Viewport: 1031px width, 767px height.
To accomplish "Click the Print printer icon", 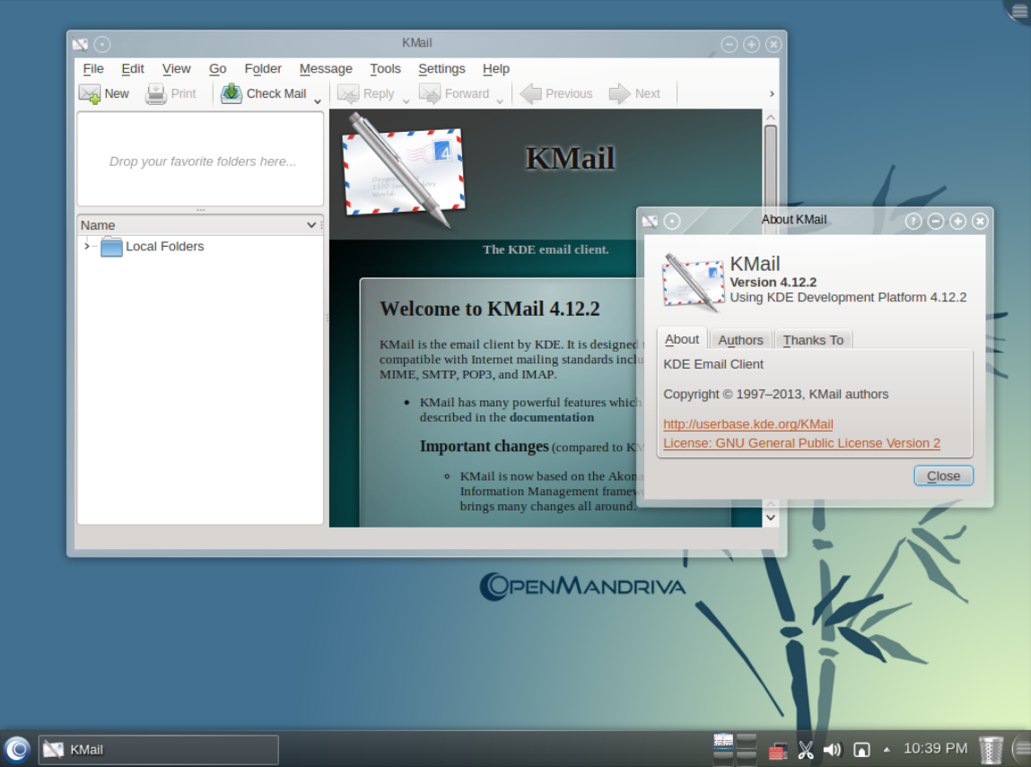I will pyautogui.click(x=156, y=94).
